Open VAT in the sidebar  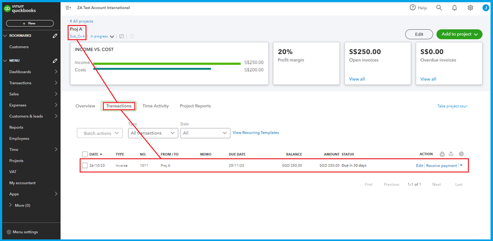(13, 172)
